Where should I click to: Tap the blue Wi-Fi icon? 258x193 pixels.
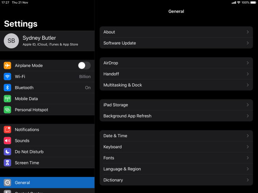point(7,77)
